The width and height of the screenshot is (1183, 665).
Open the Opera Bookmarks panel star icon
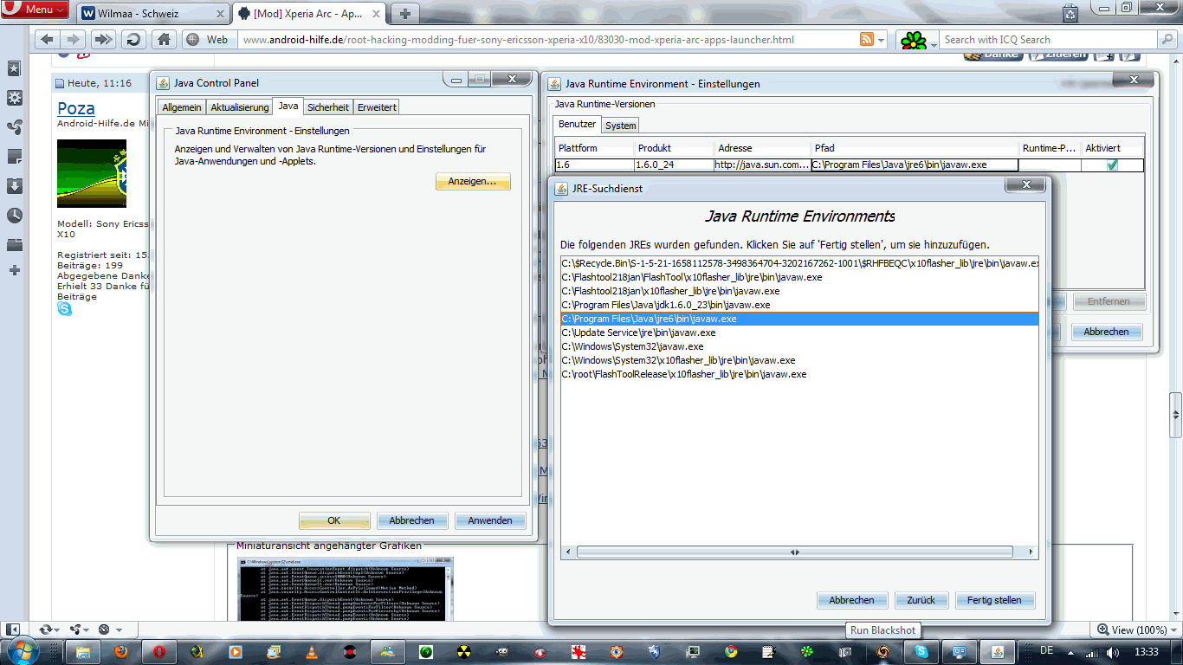click(x=14, y=68)
